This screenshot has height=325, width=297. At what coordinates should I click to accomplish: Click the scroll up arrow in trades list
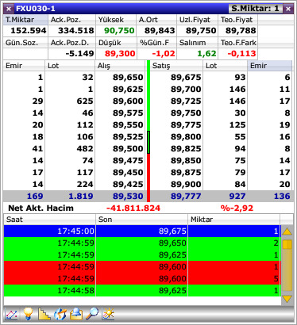(287, 232)
